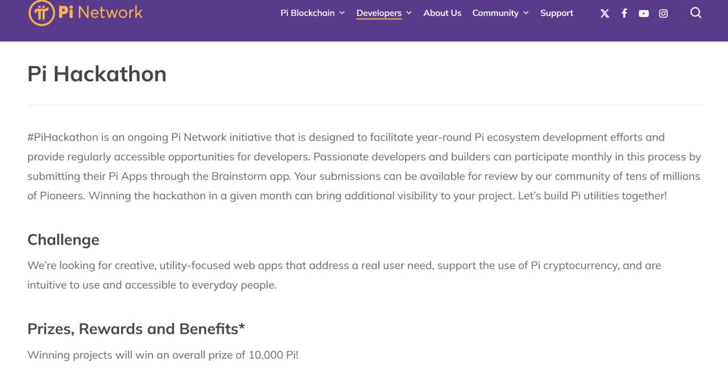Open the search magnifier icon

coord(696,13)
